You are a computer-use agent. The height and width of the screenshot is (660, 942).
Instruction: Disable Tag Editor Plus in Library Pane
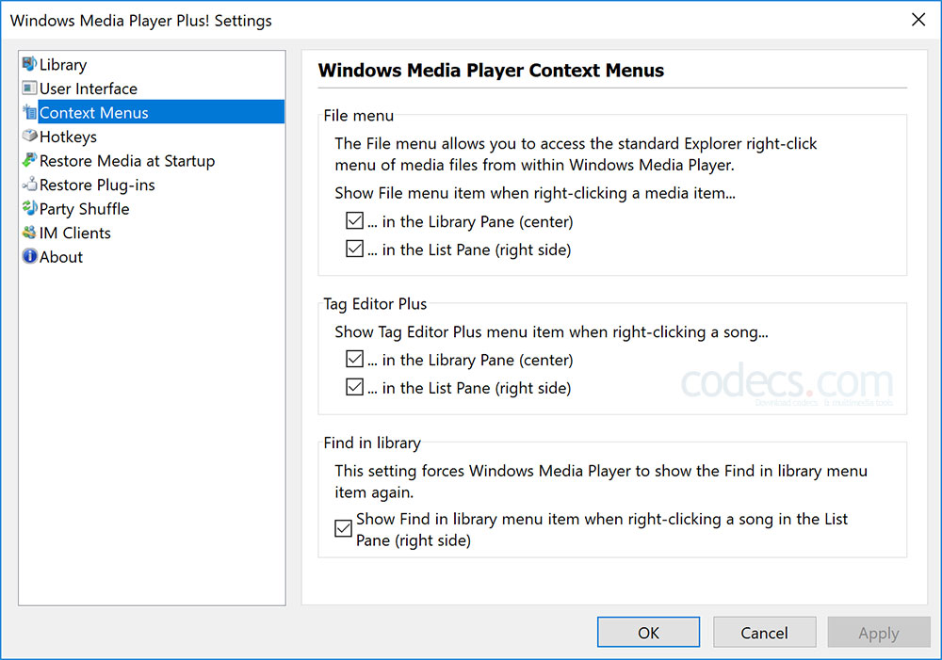(354, 360)
